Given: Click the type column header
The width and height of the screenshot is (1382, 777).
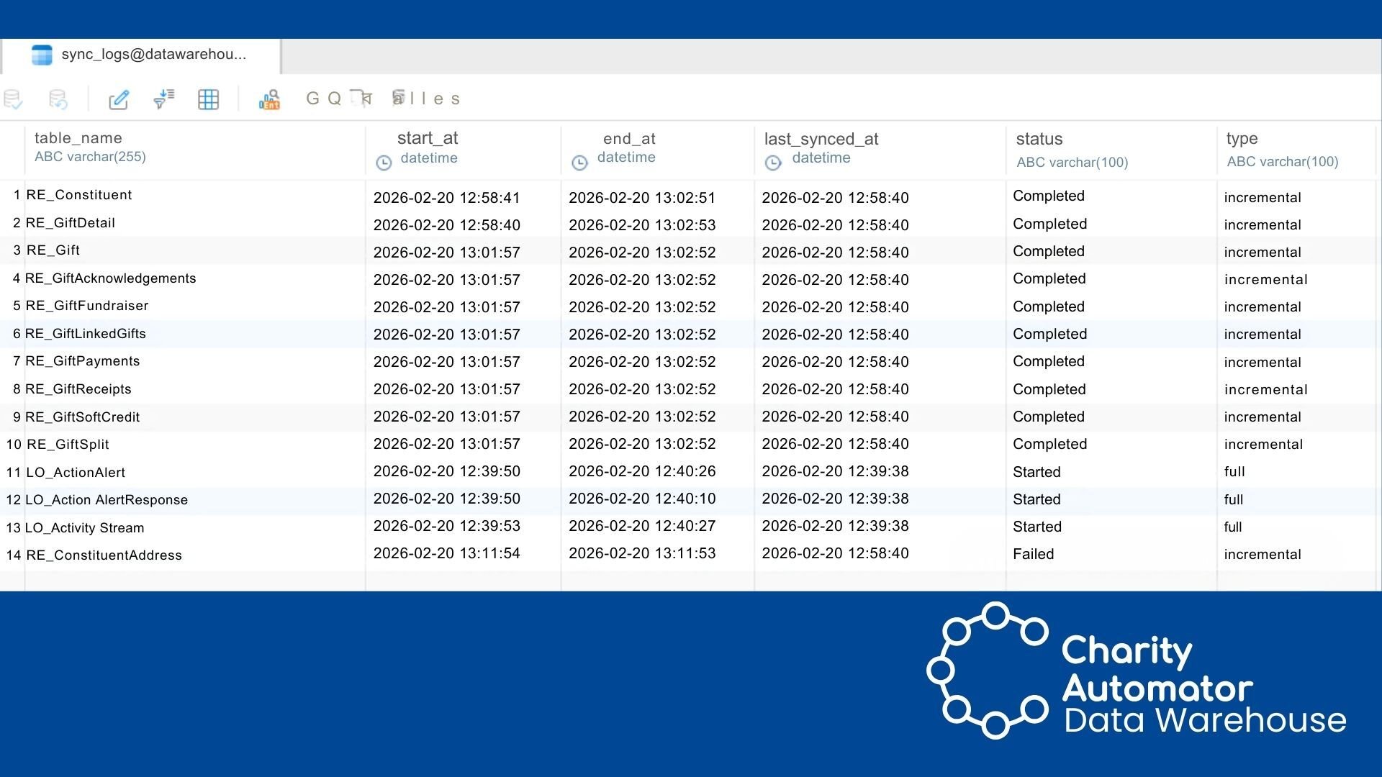Looking at the screenshot, I should tap(1242, 138).
